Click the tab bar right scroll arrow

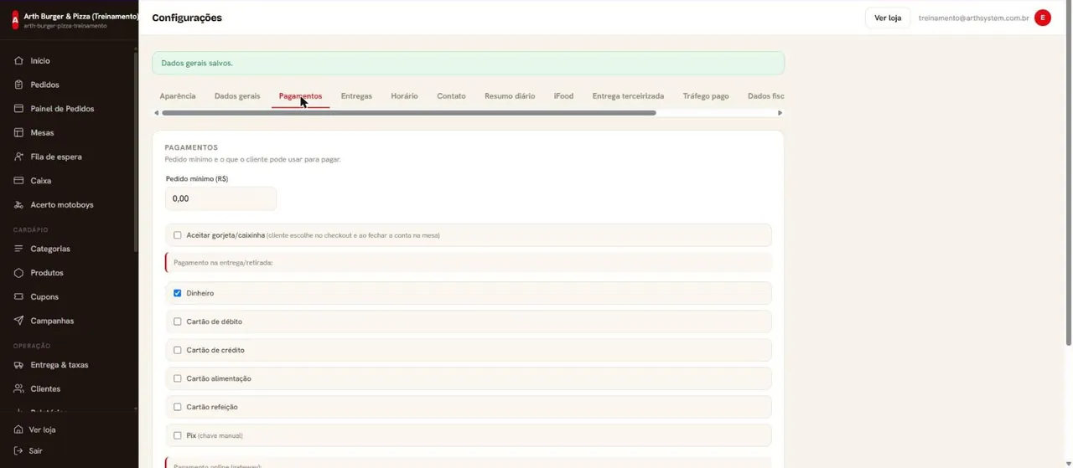(780, 113)
